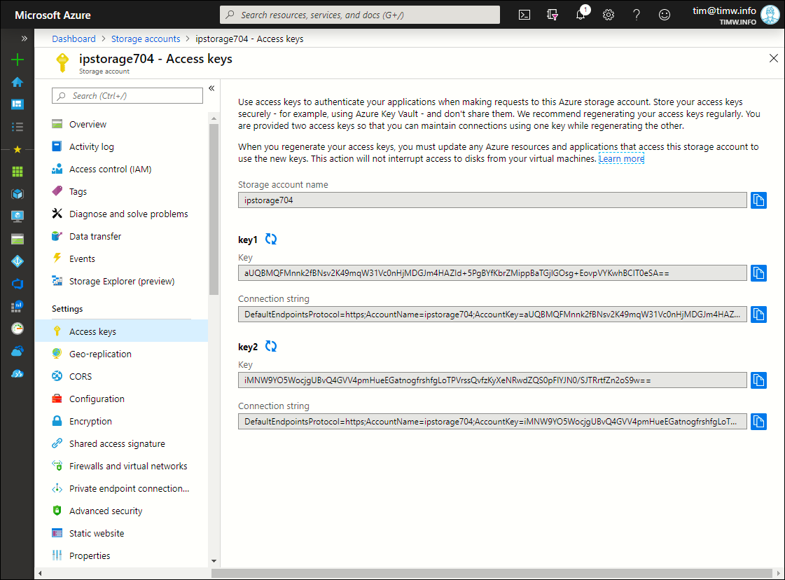Go to Firewalls and virtual networks

128,467
